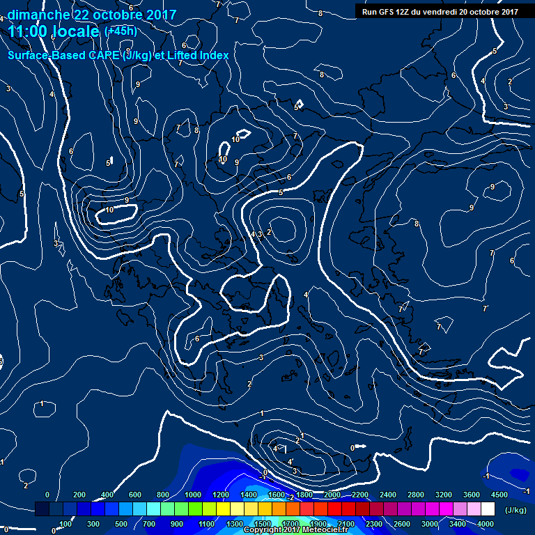Image resolution: width=535 pixels, height=535 pixels.
Task: Click the legend value "3200"
Action: pos(443,495)
